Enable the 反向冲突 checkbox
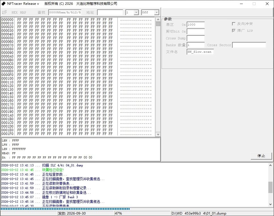The height and width of the screenshot is (216, 274). click(x=234, y=24)
